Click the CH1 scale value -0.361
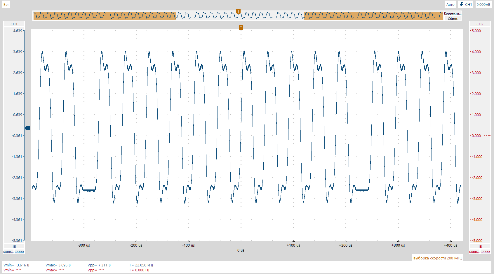The height and width of the screenshot is (274, 494). click(x=17, y=136)
